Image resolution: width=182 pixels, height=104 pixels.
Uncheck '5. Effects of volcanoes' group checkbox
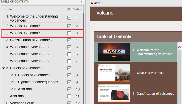[69, 68]
